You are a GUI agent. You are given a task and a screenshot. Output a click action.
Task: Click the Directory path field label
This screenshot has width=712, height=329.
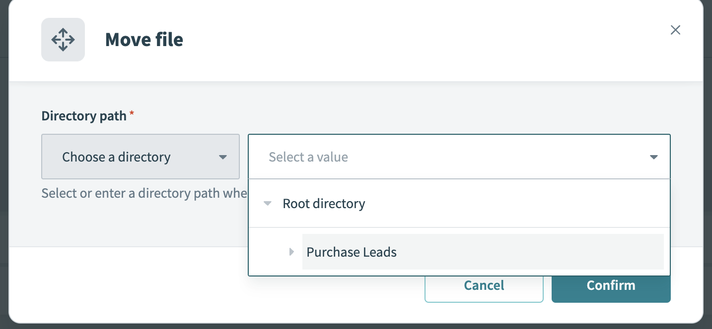pyautogui.click(x=83, y=115)
